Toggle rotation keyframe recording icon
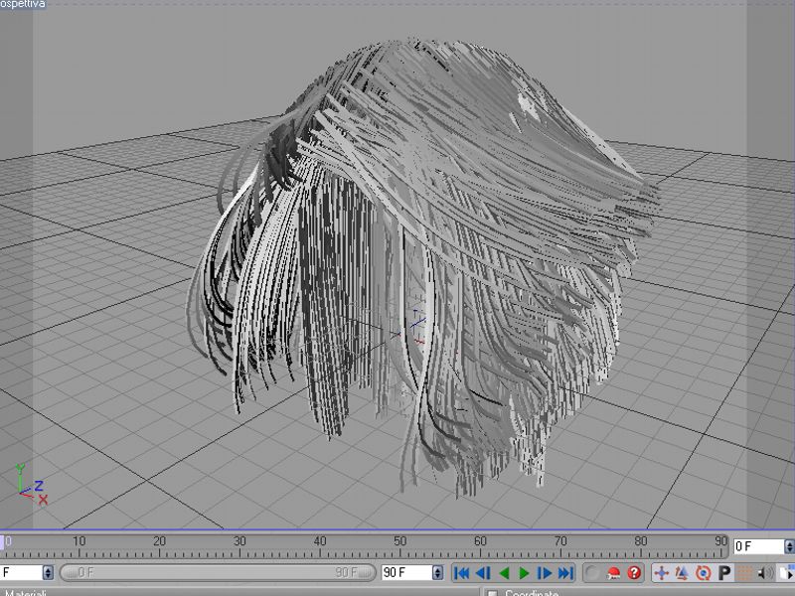Viewport: 795px width, 596px height. coord(703,573)
